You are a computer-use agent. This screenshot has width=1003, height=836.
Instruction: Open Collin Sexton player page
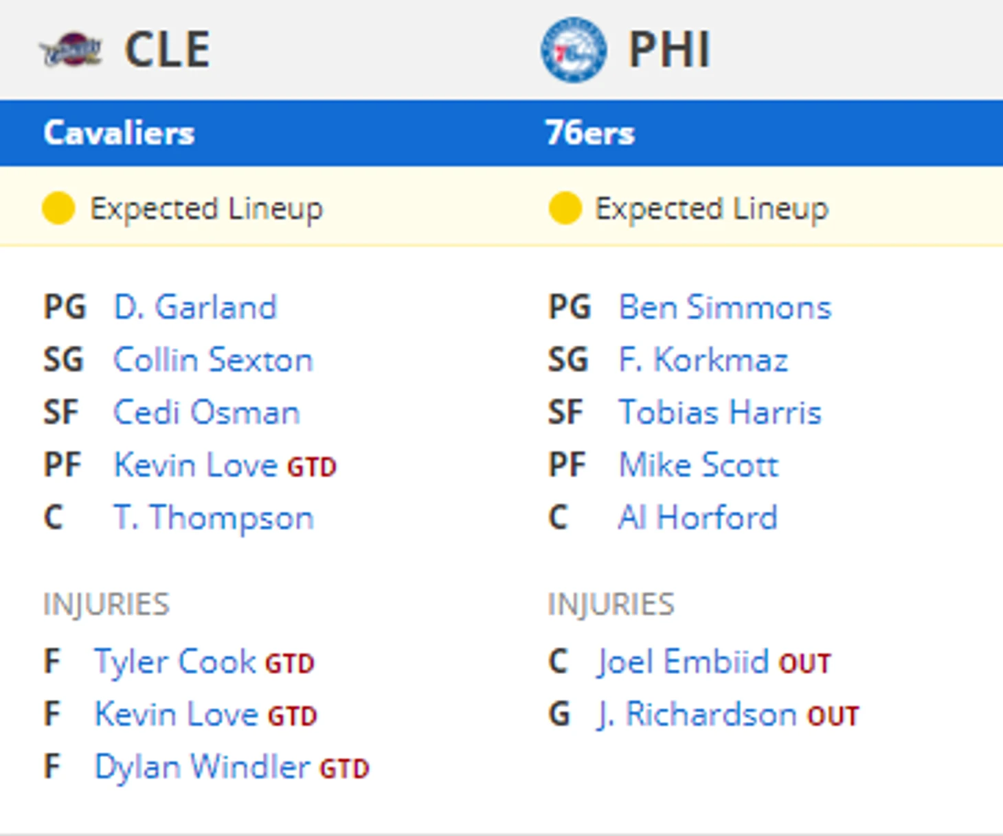click(213, 360)
